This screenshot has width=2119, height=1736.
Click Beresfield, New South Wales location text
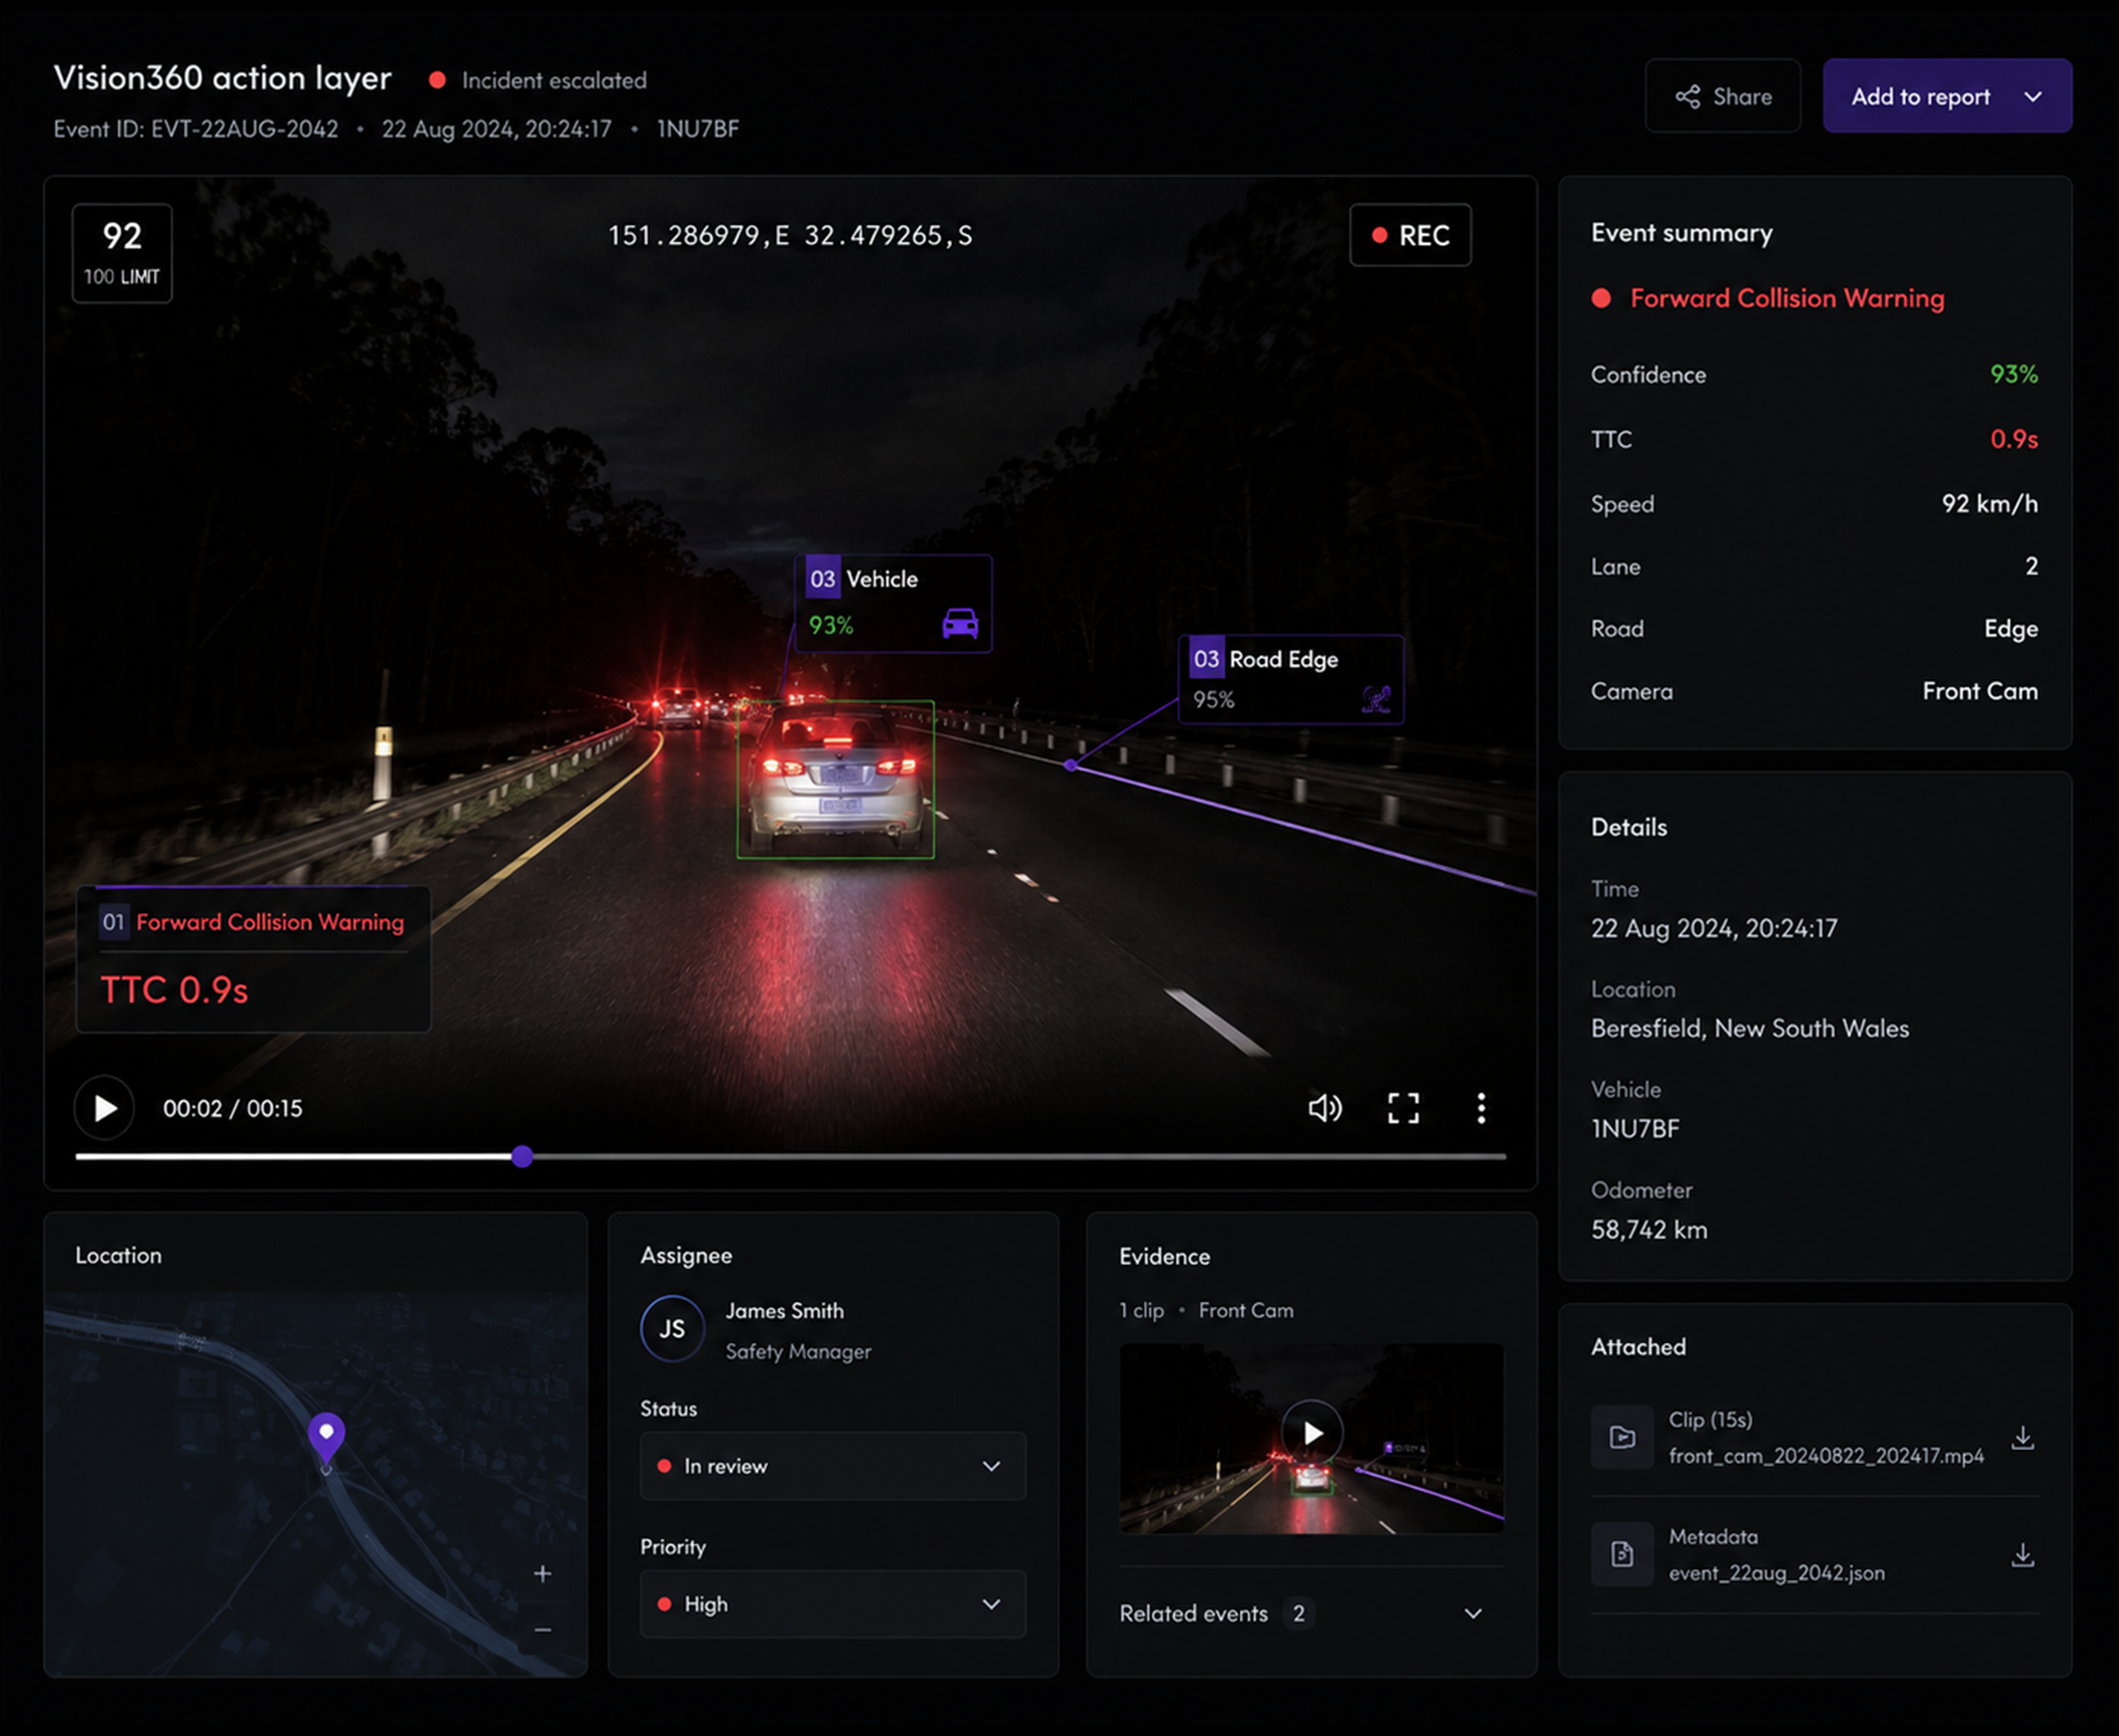coord(1750,1028)
